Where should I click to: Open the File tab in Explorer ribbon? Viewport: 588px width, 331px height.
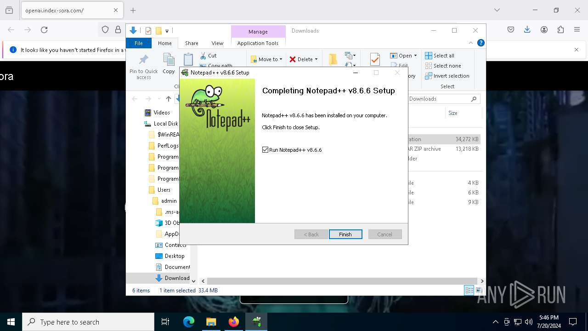138,43
